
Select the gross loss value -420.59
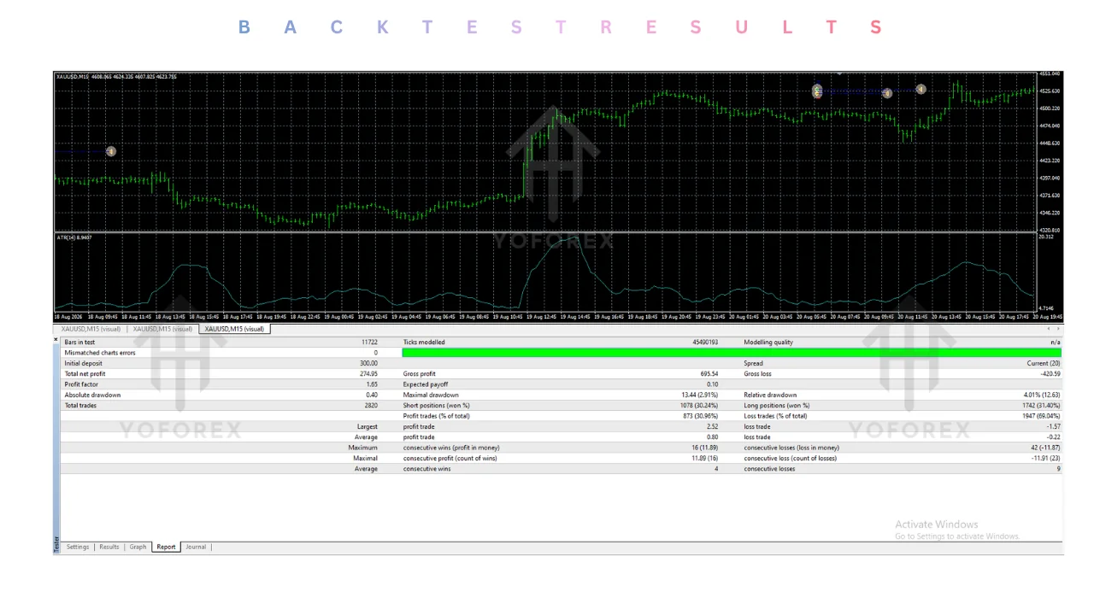pyautogui.click(x=1050, y=373)
